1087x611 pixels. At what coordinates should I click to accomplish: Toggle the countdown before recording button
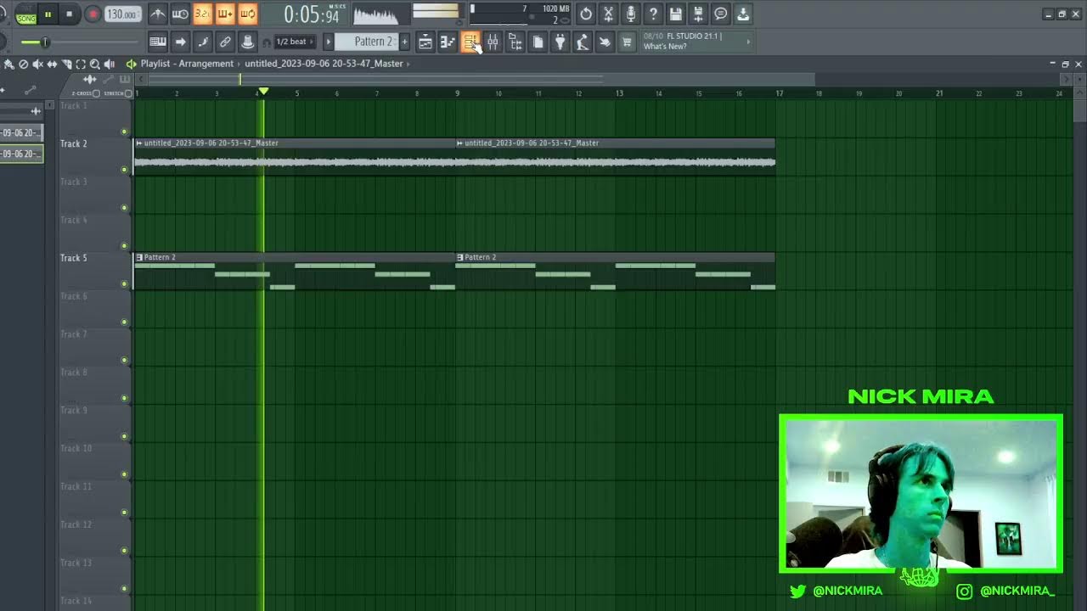(202, 14)
